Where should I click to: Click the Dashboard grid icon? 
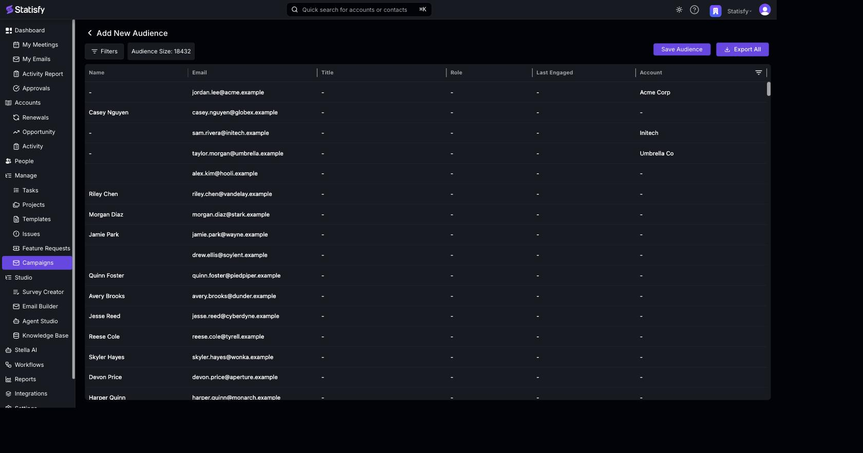click(x=9, y=30)
